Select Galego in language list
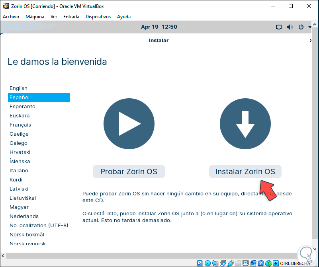319x267 pixels. pos(39,143)
